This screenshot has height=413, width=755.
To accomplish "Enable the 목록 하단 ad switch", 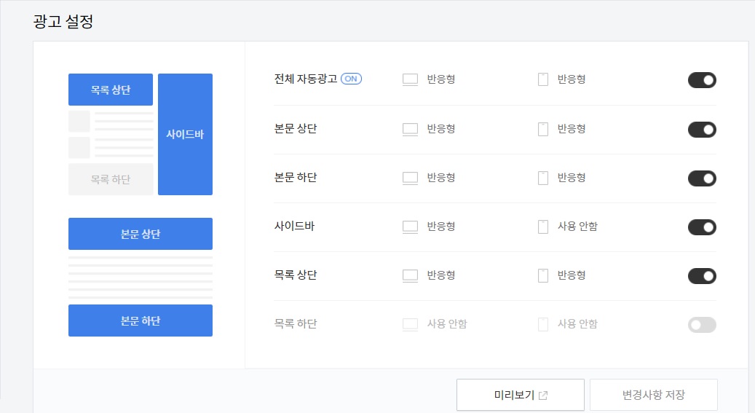I will [x=702, y=325].
